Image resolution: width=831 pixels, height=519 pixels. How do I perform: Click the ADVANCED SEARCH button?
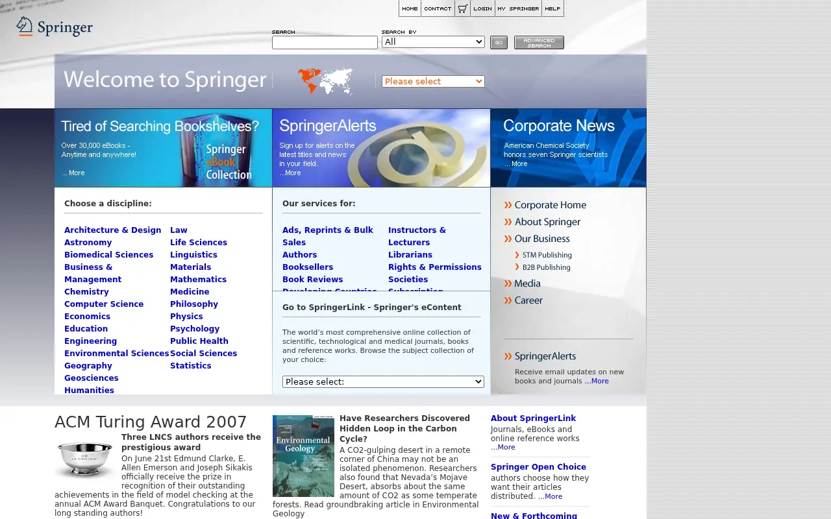tap(539, 43)
